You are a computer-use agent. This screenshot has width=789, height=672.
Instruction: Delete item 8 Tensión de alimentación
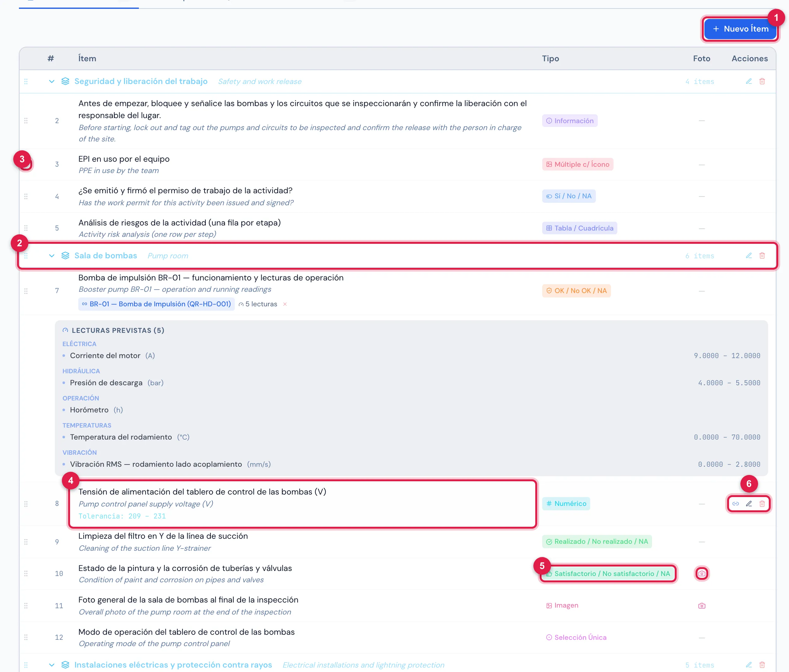(x=762, y=504)
